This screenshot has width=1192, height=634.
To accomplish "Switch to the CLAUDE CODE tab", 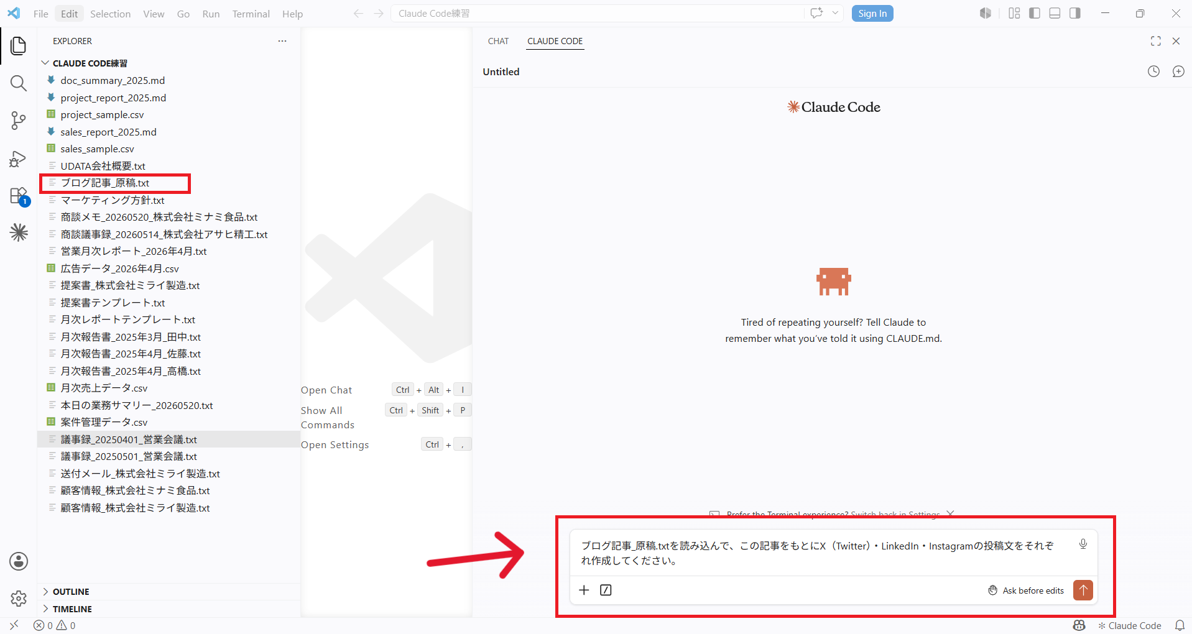I will coord(555,41).
